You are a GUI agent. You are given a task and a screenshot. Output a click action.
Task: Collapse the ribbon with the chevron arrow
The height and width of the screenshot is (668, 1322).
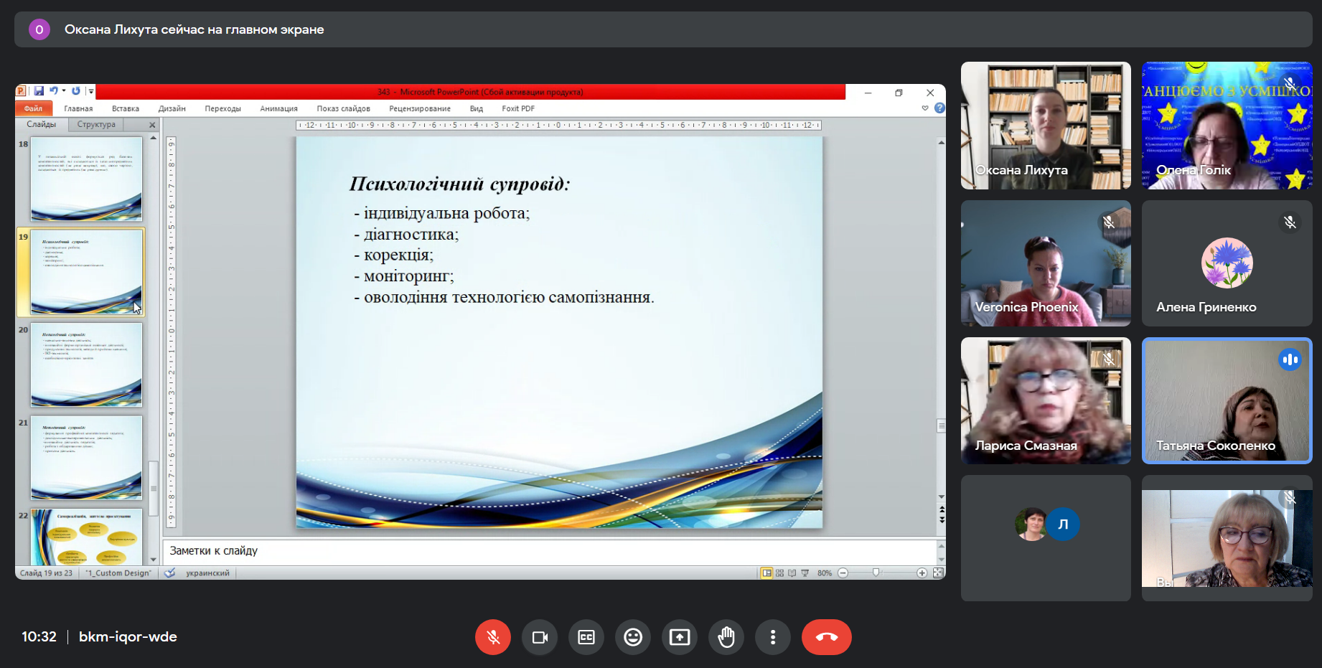pyautogui.click(x=925, y=108)
